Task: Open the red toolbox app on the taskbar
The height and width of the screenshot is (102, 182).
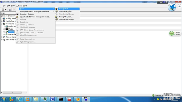Action: pos(69,99)
